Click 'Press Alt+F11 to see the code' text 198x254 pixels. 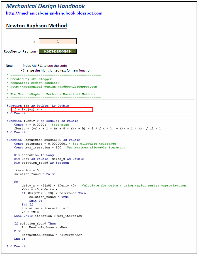[x=44, y=66]
